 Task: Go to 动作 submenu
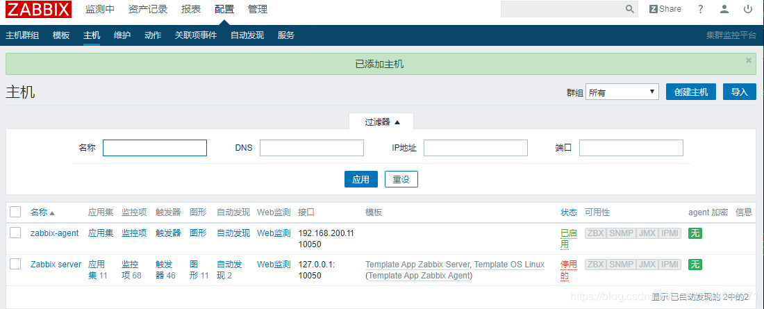tap(153, 35)
